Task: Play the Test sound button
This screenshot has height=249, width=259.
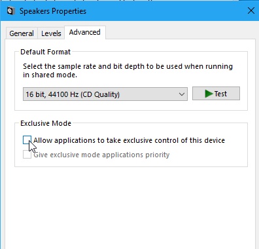Action: click(216, 94)
